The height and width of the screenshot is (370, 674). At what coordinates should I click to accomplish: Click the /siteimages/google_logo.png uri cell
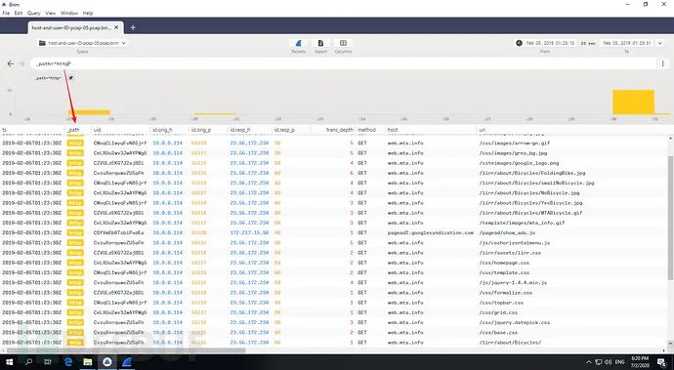coord(519,163)
